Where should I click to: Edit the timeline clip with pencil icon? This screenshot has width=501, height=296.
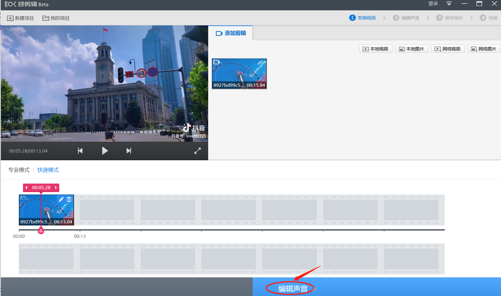click(x=61, y=199)
